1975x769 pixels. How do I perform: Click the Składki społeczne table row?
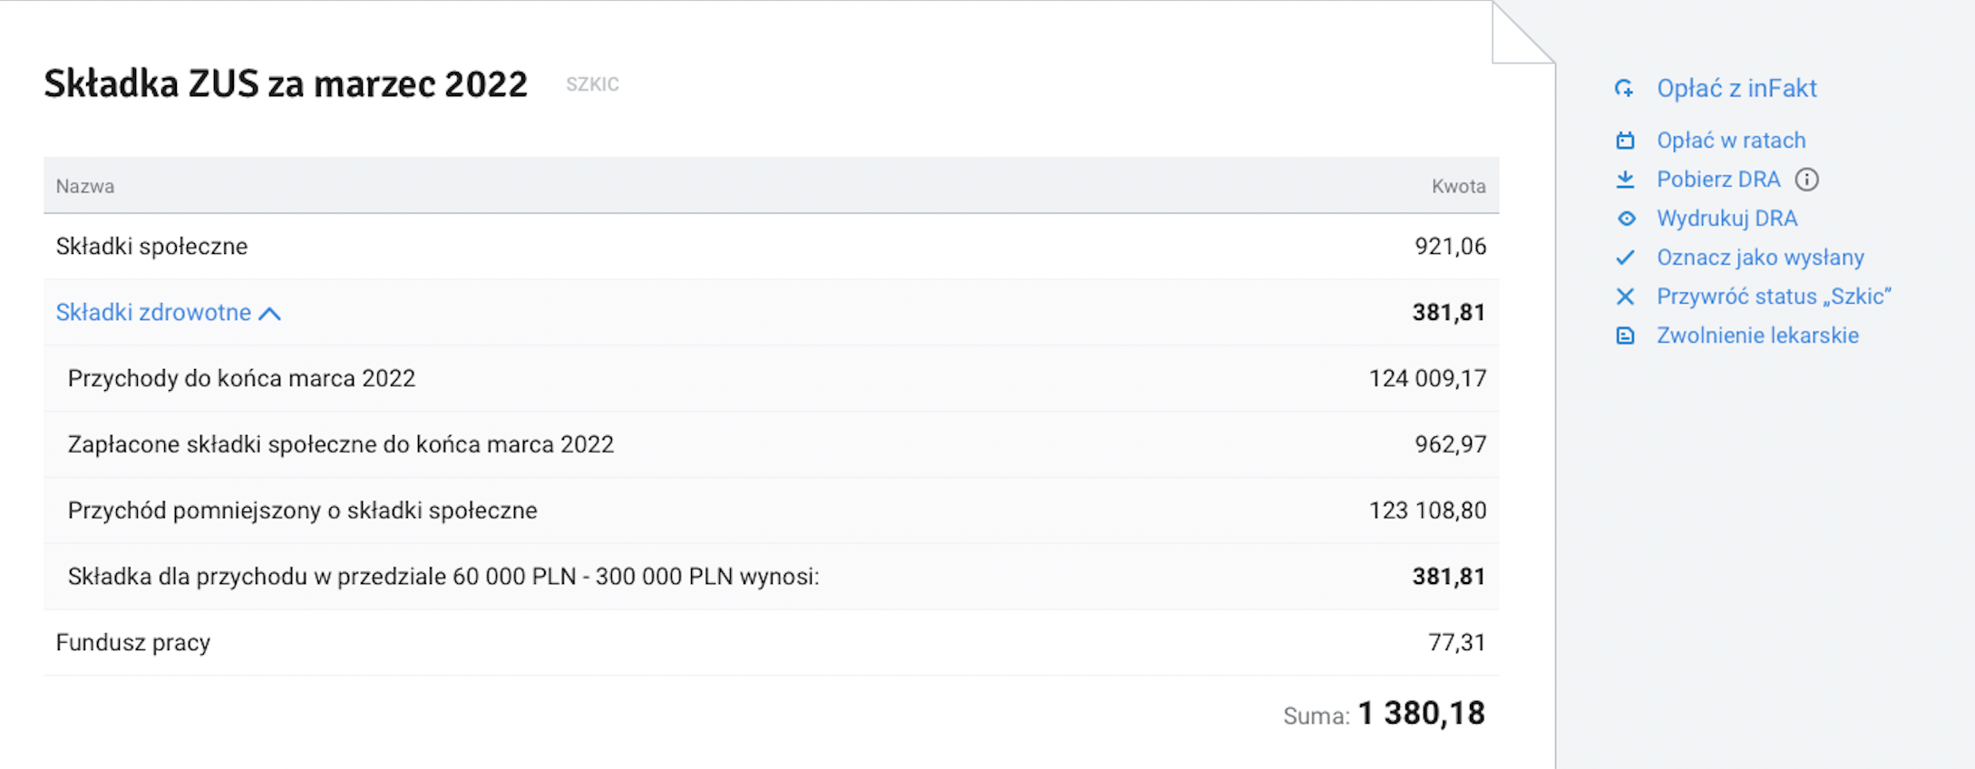[x=771, y=247]
